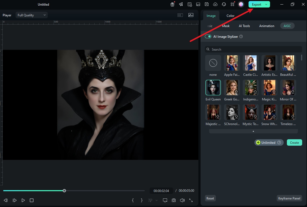
Task: Open the Animation tab
Action: [x=267, y=26]
